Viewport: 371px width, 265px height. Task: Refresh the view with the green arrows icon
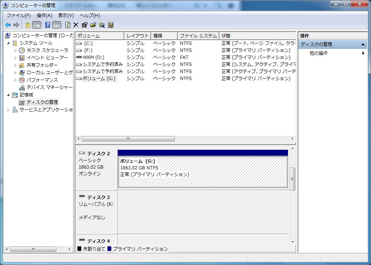pos(68,25)
